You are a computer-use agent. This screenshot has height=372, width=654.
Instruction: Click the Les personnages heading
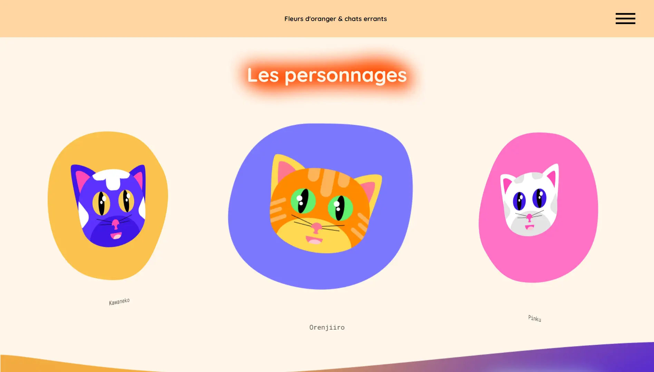[327, 76]
